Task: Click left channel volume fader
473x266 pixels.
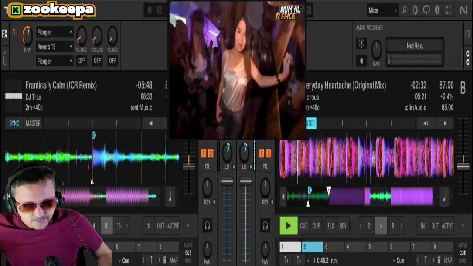Action: [x=227, y=181]
